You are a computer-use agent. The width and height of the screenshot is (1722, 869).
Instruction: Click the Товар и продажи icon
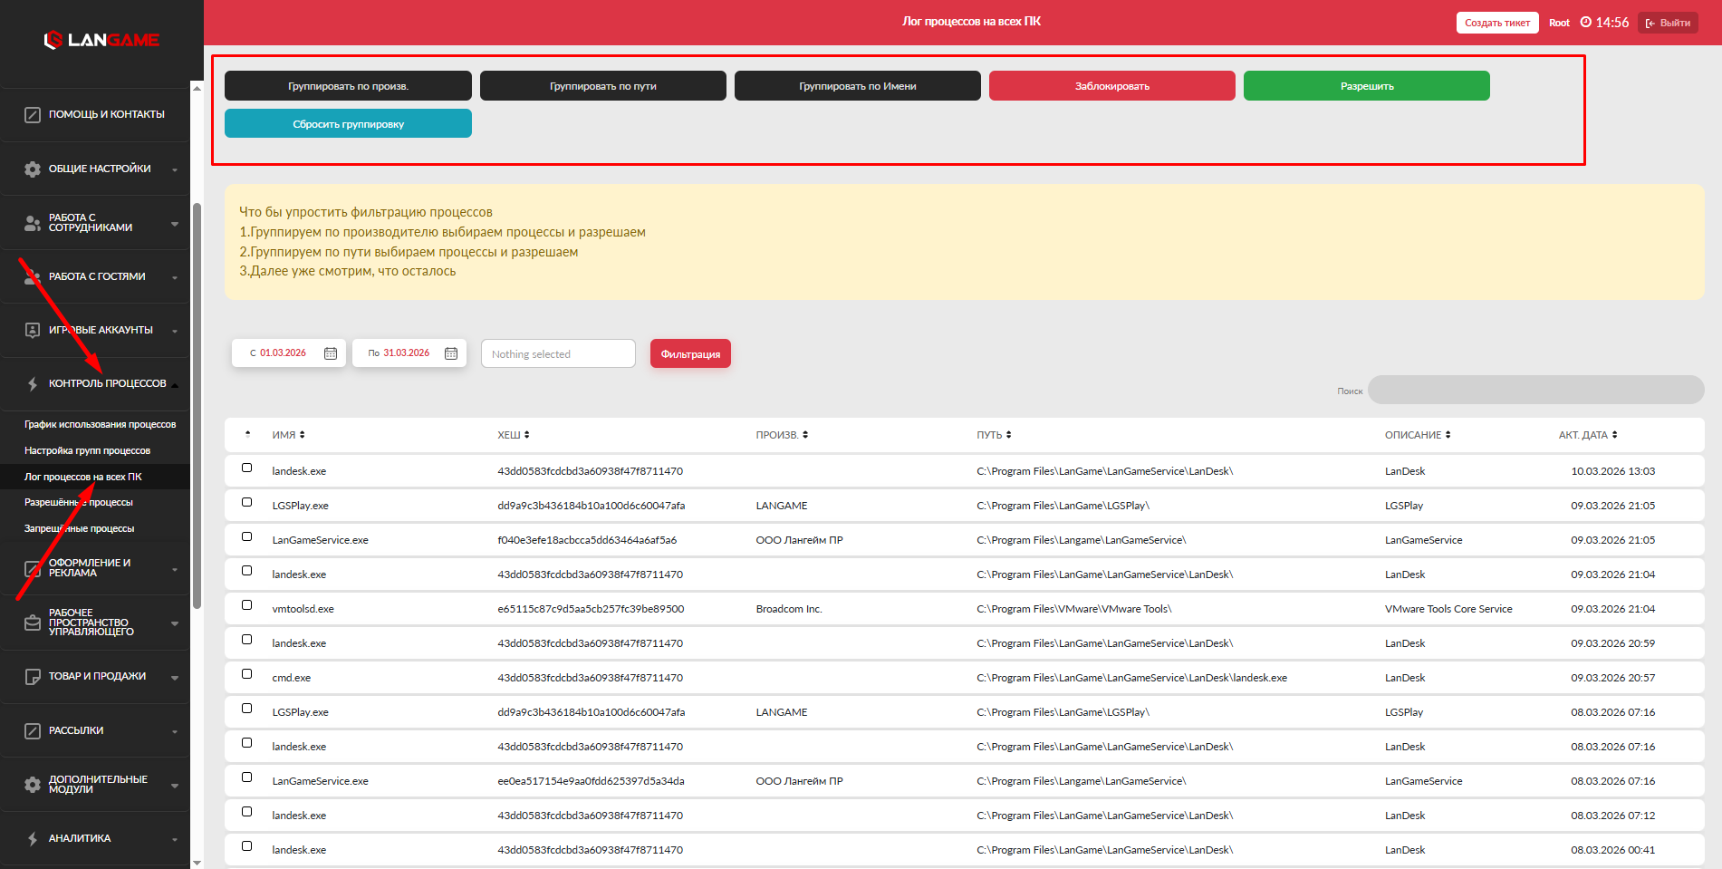(x=33, y=677)
